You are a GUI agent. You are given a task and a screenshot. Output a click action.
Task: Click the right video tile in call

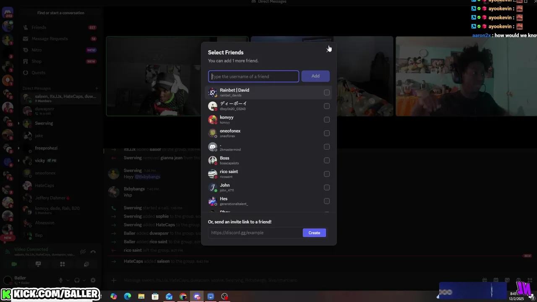pyautogui.click(x=466, y=76)
